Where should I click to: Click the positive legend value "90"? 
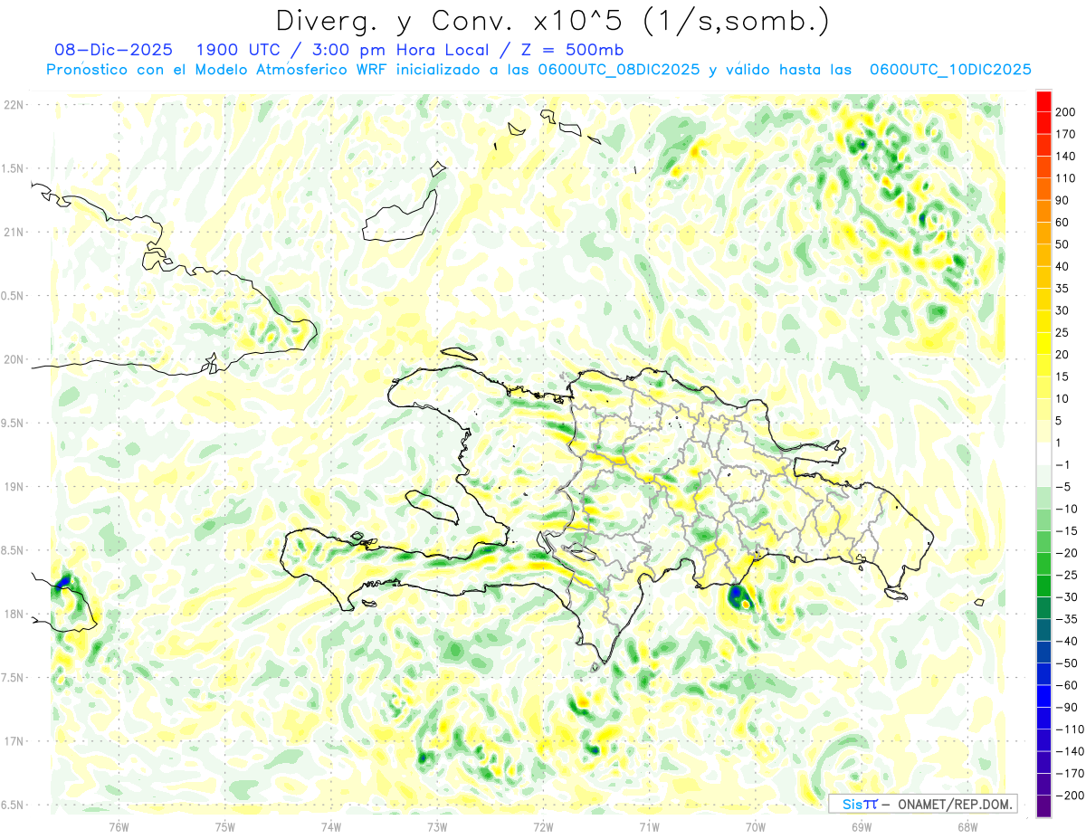(1062, 200)
